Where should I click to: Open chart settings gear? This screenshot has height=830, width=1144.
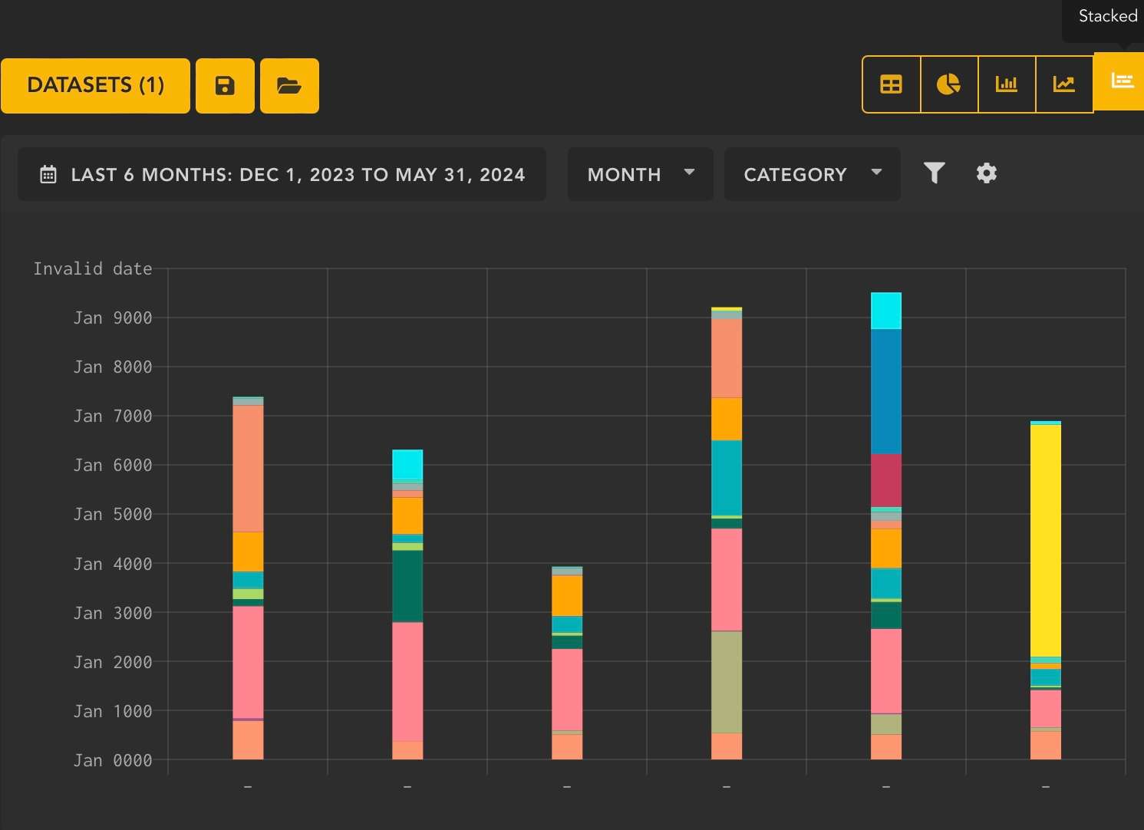tap(987, 173)
